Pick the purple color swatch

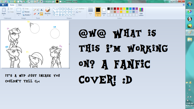[137, 9]
